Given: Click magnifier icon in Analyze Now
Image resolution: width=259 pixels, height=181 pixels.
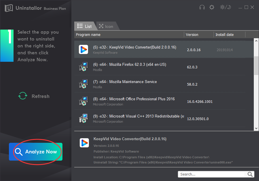Looking at the screenshot, I should pos(18,152).
